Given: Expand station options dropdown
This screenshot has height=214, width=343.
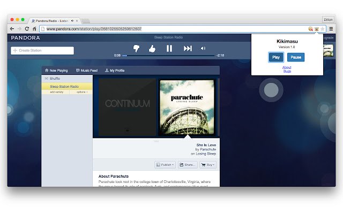Looking at the screenshot, I should click(x=82, y=92).
